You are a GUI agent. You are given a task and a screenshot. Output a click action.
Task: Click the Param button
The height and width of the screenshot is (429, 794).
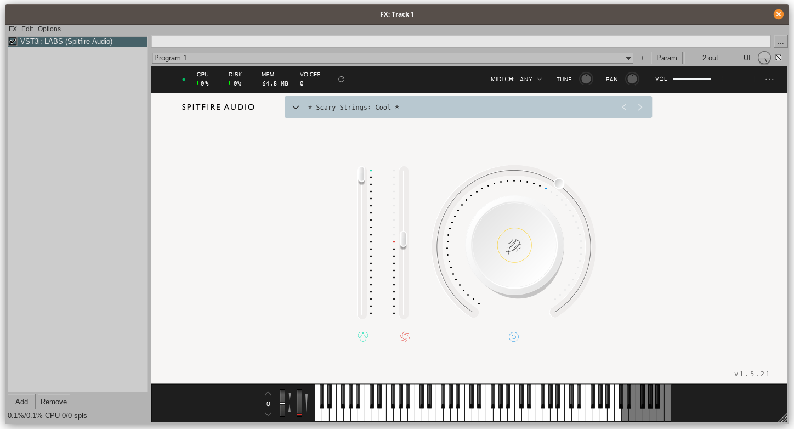pyautogui.click(x=666, y=58)
